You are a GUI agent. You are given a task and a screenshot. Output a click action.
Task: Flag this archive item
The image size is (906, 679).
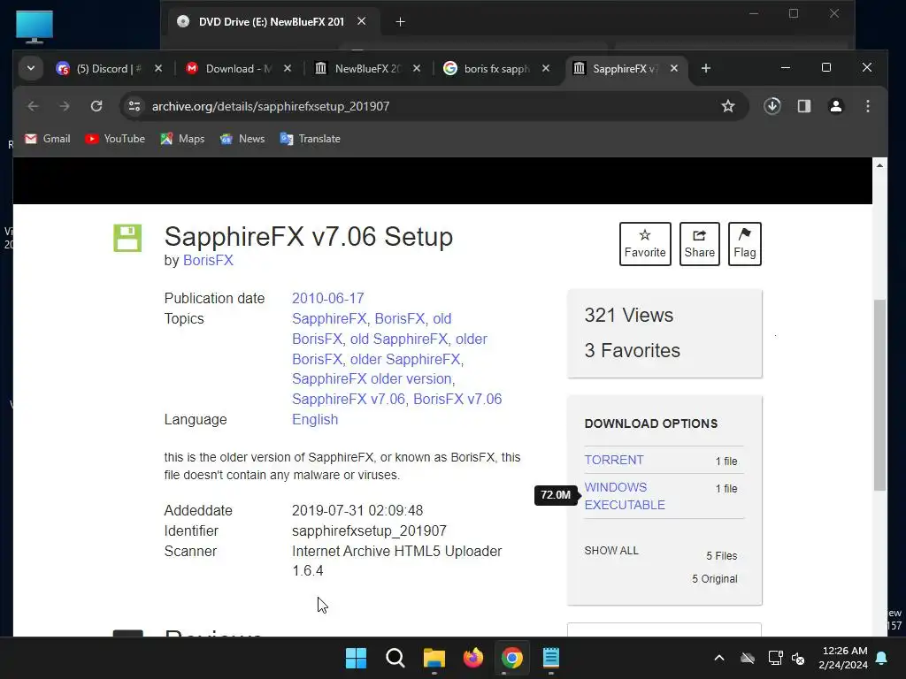[x=745, y=244]
